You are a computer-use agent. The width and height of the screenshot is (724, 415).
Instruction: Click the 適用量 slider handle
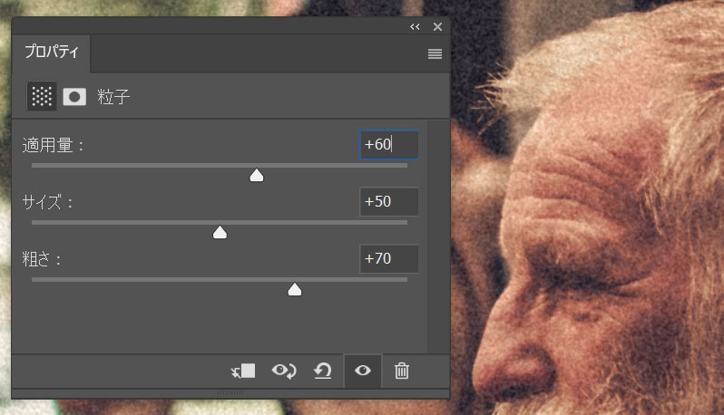256,175
